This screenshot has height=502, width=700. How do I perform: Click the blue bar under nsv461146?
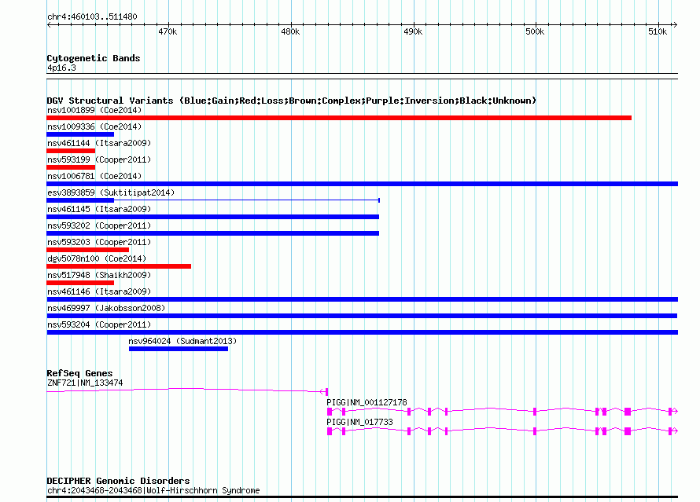pos(362,299)
